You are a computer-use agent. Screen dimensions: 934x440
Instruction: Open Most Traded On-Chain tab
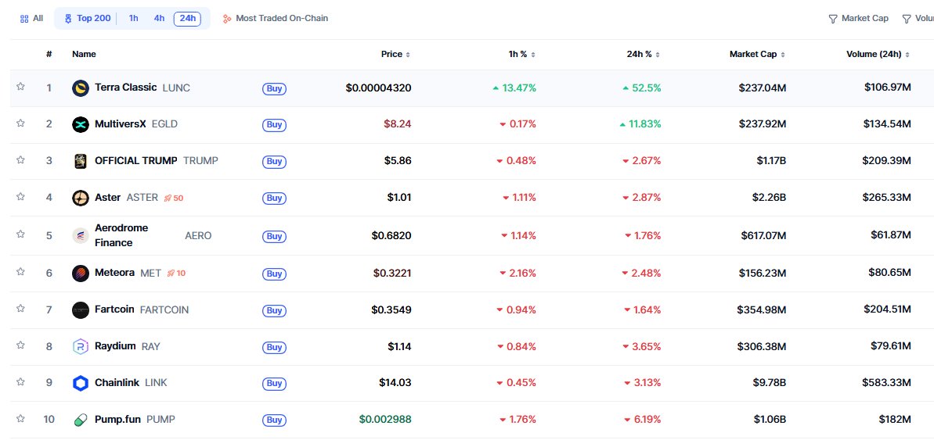276,19
